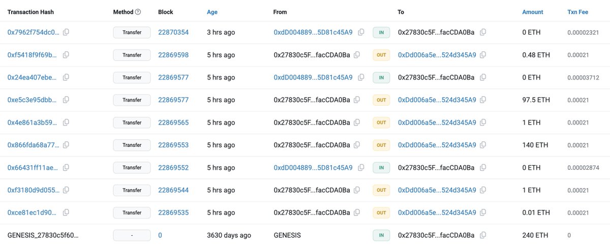Toggle Txn Fee column display
This screenshot has width=610, height=246.
tap(578, 12)
